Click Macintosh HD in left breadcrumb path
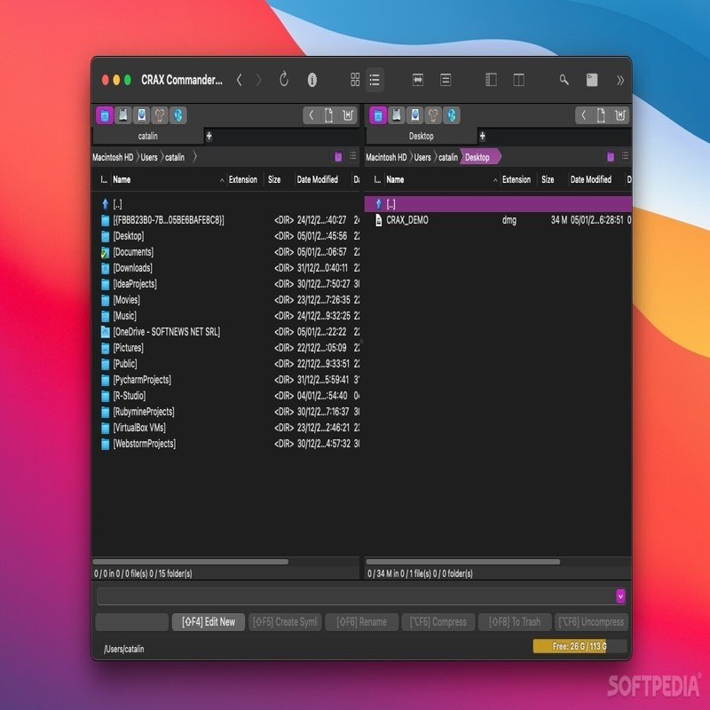The image size is (710, 710). pyautogui.click(x=113, y=157)
